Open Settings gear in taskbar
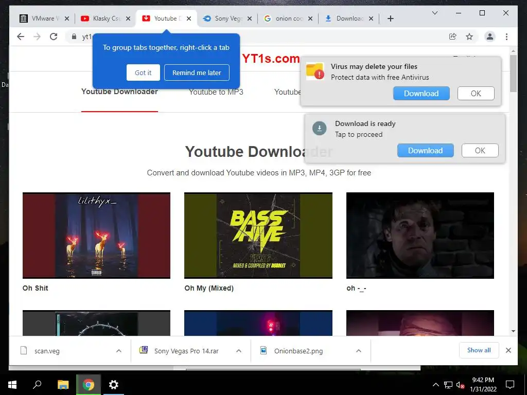The width and height of the screenshot is (527, 395). (x=114, y=385)
